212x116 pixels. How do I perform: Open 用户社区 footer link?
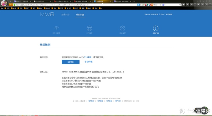tap(118, 101)
